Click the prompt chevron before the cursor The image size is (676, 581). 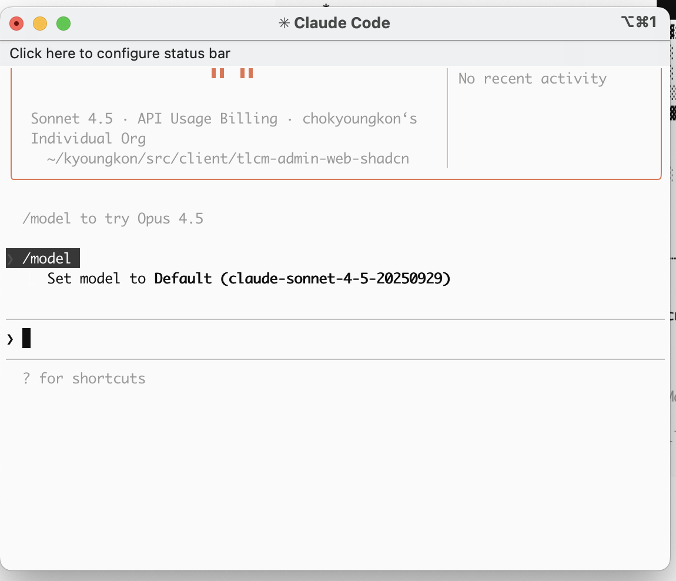[x=11, y=339]
